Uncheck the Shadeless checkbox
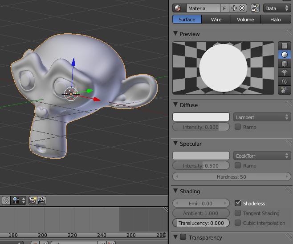The image size is (293, 244). (x=238, y=203)
